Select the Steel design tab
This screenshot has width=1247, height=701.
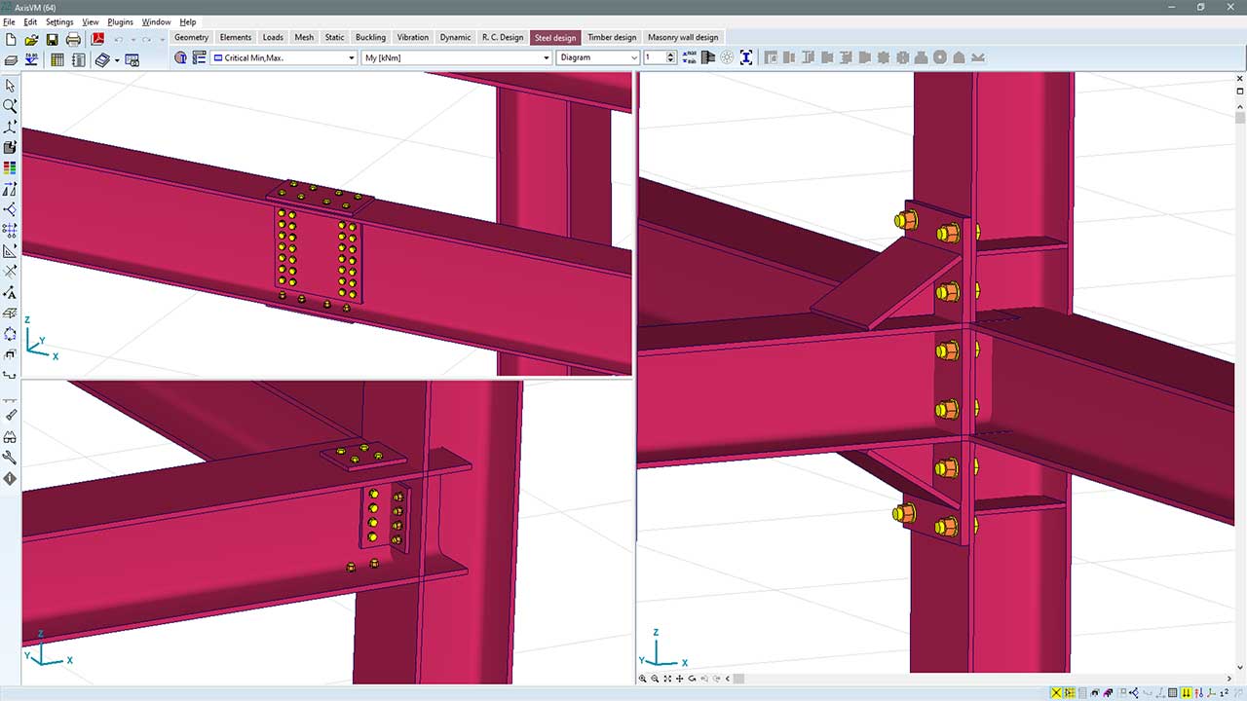[x=556, y=37]
